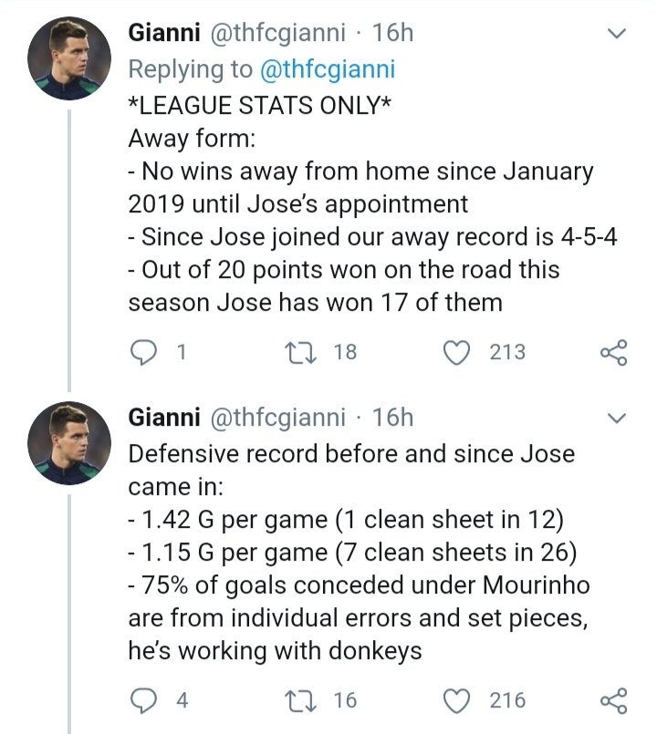This screenshot has height=734, width=657.
Task: Open the away form tweet's chevron menu
Action: coord(617,35)
